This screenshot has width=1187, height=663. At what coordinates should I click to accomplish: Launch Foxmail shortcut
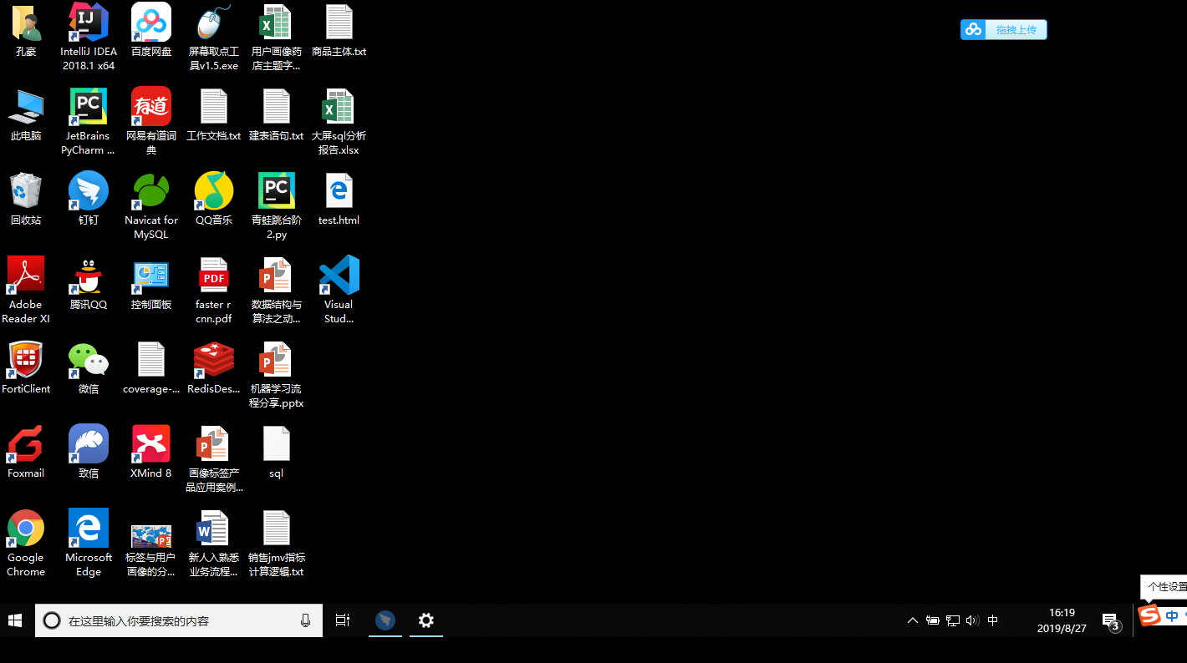[26, 453]
